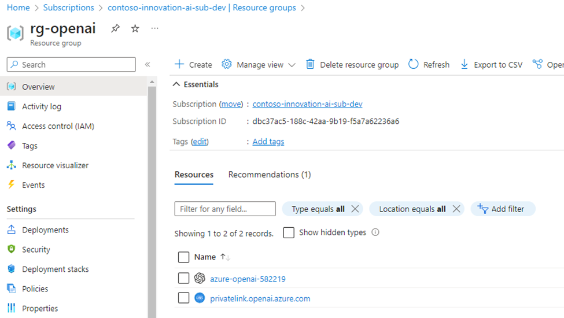Click the Open query icon
The image size is (564, 318).
tap(537, 64)
